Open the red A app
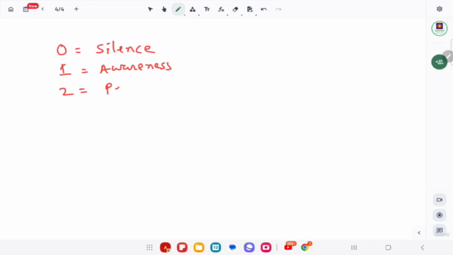Image resolution: width=453 pixels, height=255 pixels. [165, 247]
